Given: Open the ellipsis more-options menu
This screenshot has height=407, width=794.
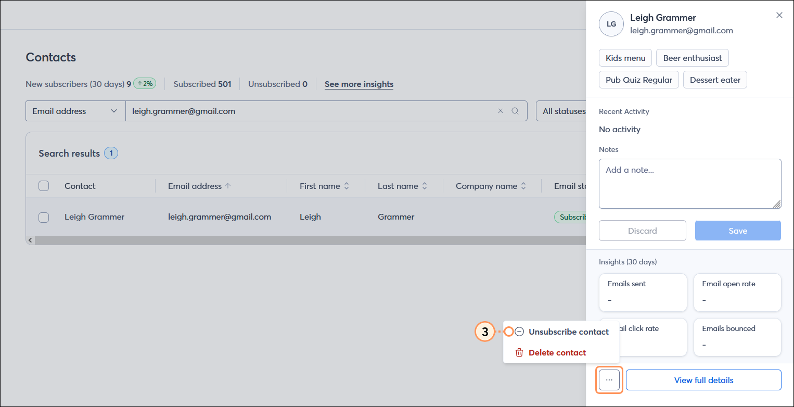Looking at the screenshot, I should (x=609, y=380).
